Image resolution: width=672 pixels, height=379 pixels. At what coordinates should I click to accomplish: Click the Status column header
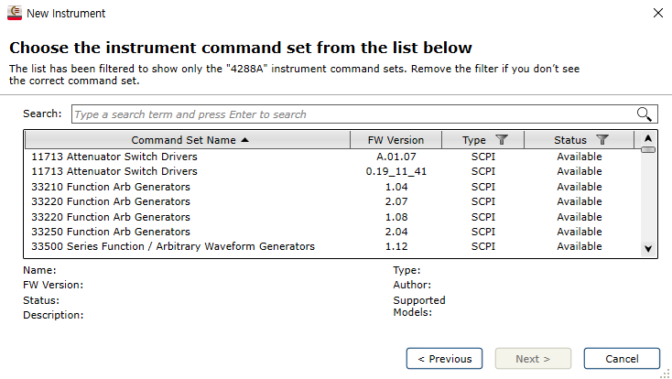coord(570,140)
